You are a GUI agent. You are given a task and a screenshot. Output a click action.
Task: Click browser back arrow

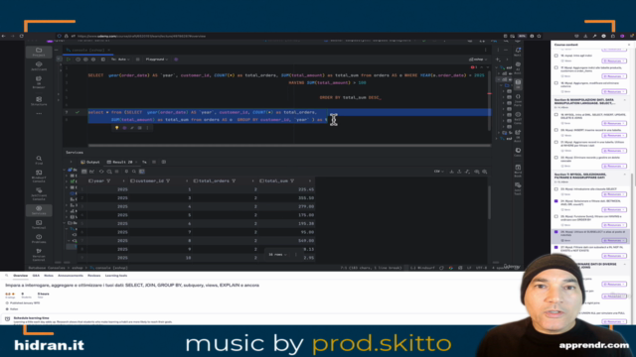click(4, 36)
